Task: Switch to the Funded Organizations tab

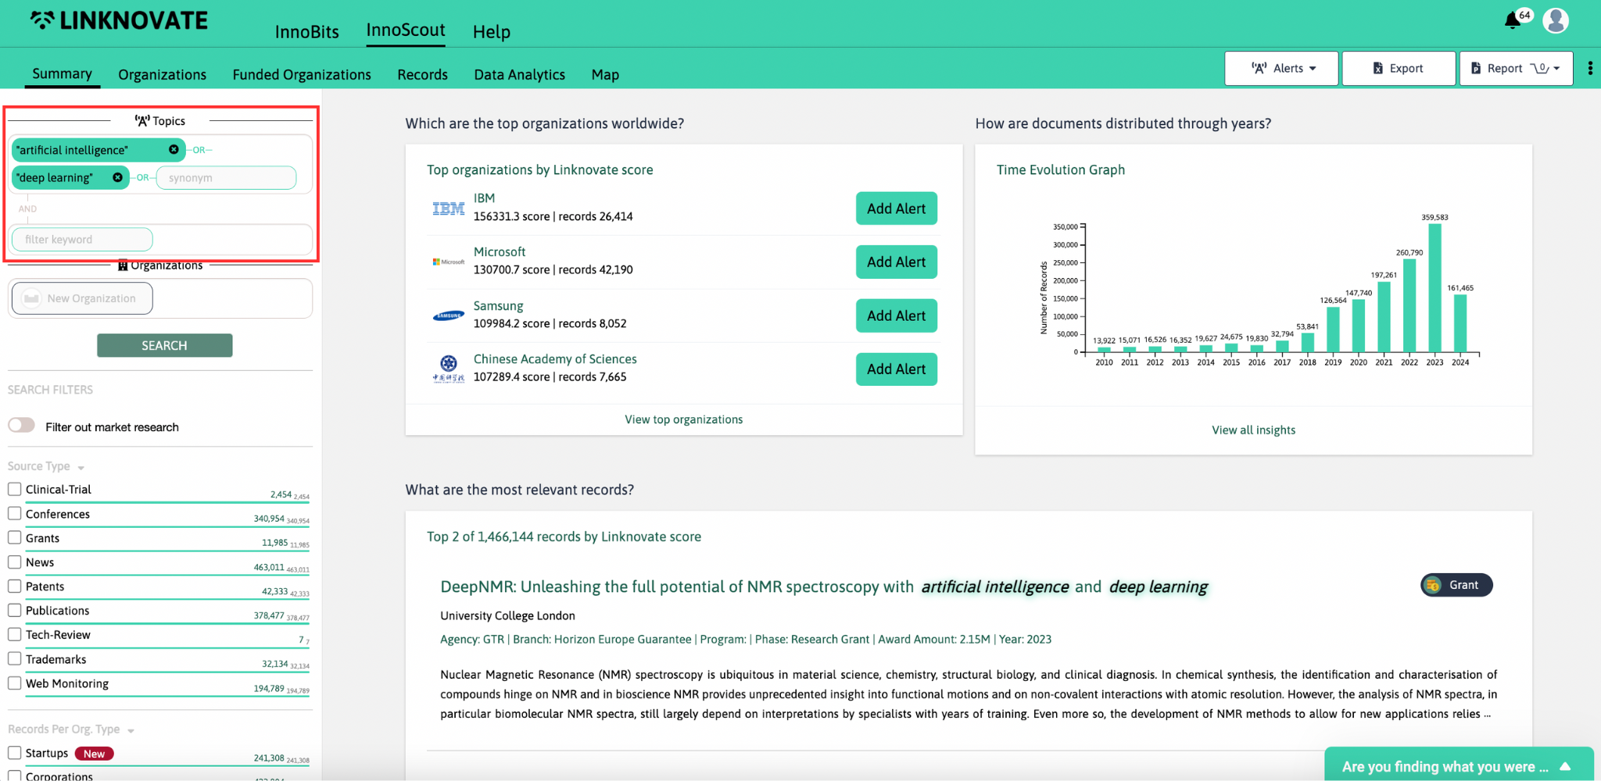Action: 302,74
